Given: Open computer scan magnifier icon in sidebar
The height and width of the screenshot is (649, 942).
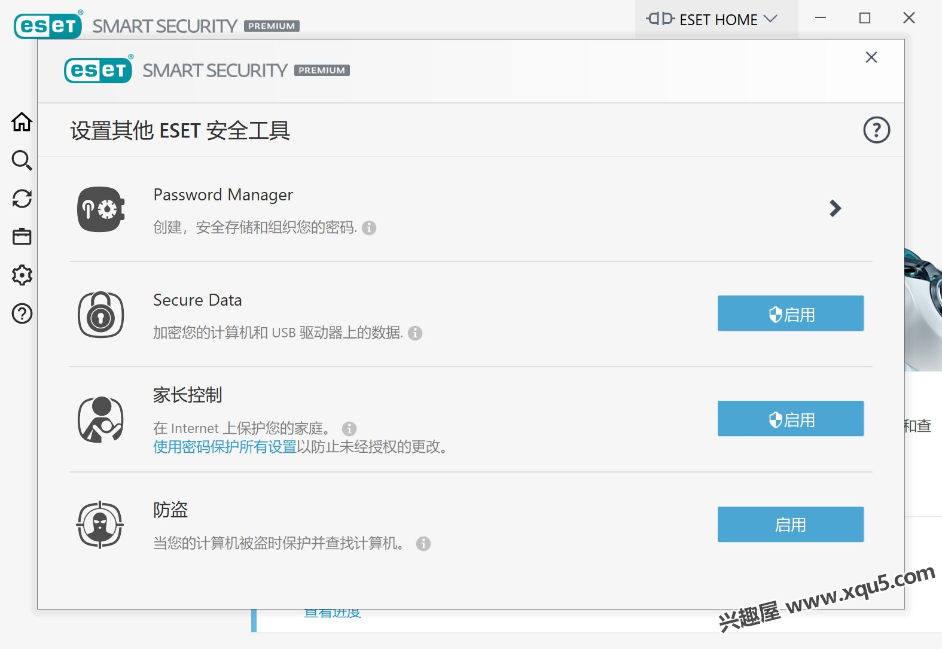Looking at the screenshot, I should (22, 160).
